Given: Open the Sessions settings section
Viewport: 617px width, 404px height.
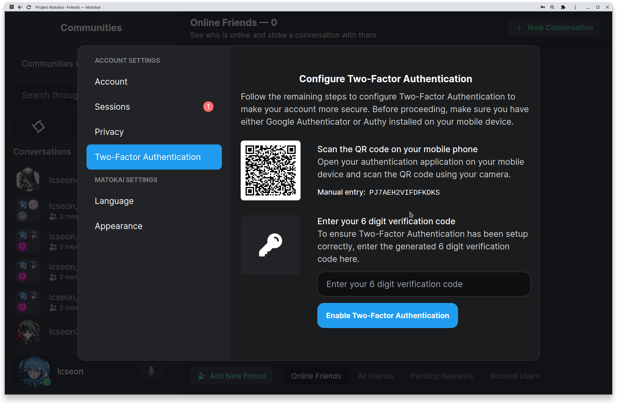Looking at the screenshot, I should [154, 107].
